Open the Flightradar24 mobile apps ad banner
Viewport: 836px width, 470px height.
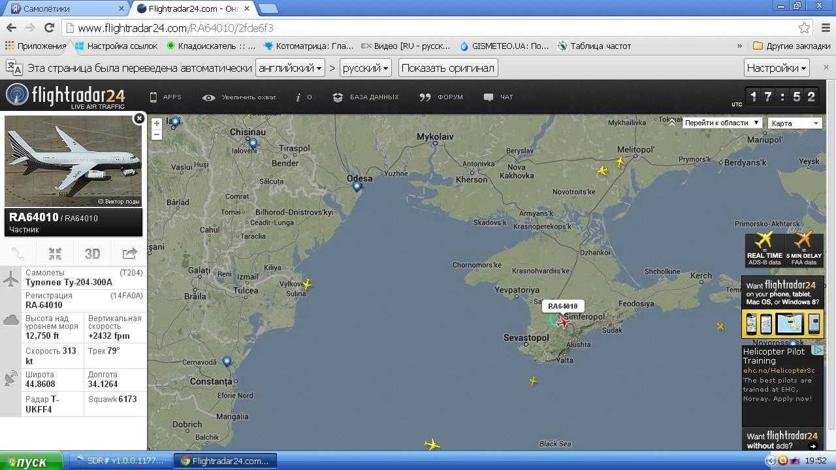(x=782, y=306)
